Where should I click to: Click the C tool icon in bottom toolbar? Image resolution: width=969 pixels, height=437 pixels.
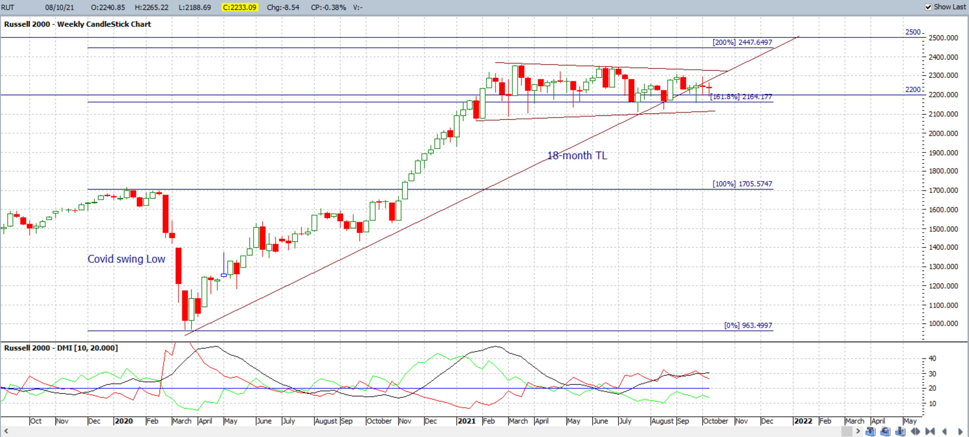885,431
